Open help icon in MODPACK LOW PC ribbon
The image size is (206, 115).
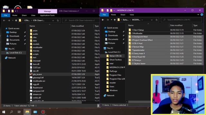(202, 15)
